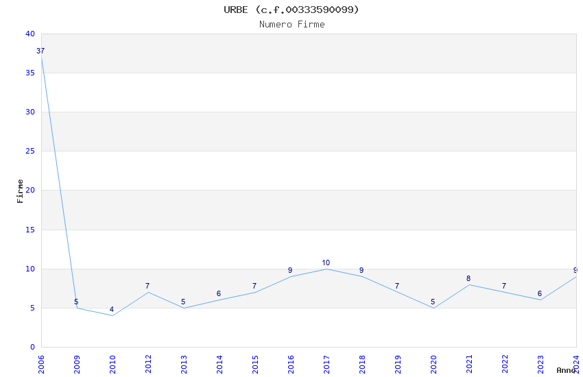Select the year label 2018 on x-axis
Viewport: 583px width, 377px height.
tap(362, 365)
